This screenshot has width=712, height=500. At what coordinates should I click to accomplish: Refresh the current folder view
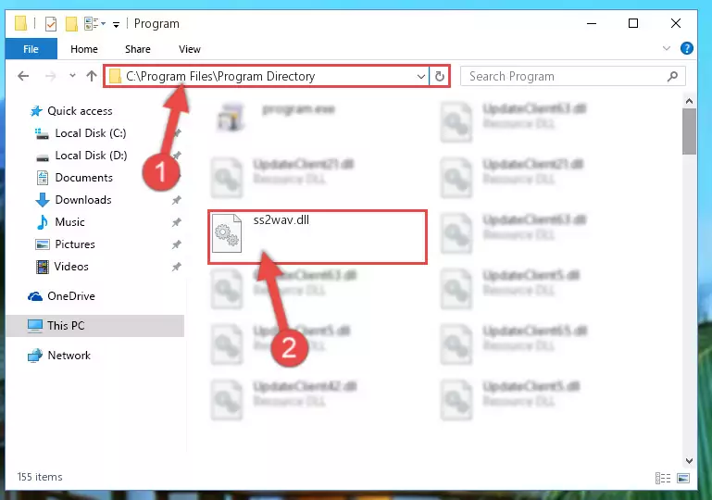tap(439, 76)
